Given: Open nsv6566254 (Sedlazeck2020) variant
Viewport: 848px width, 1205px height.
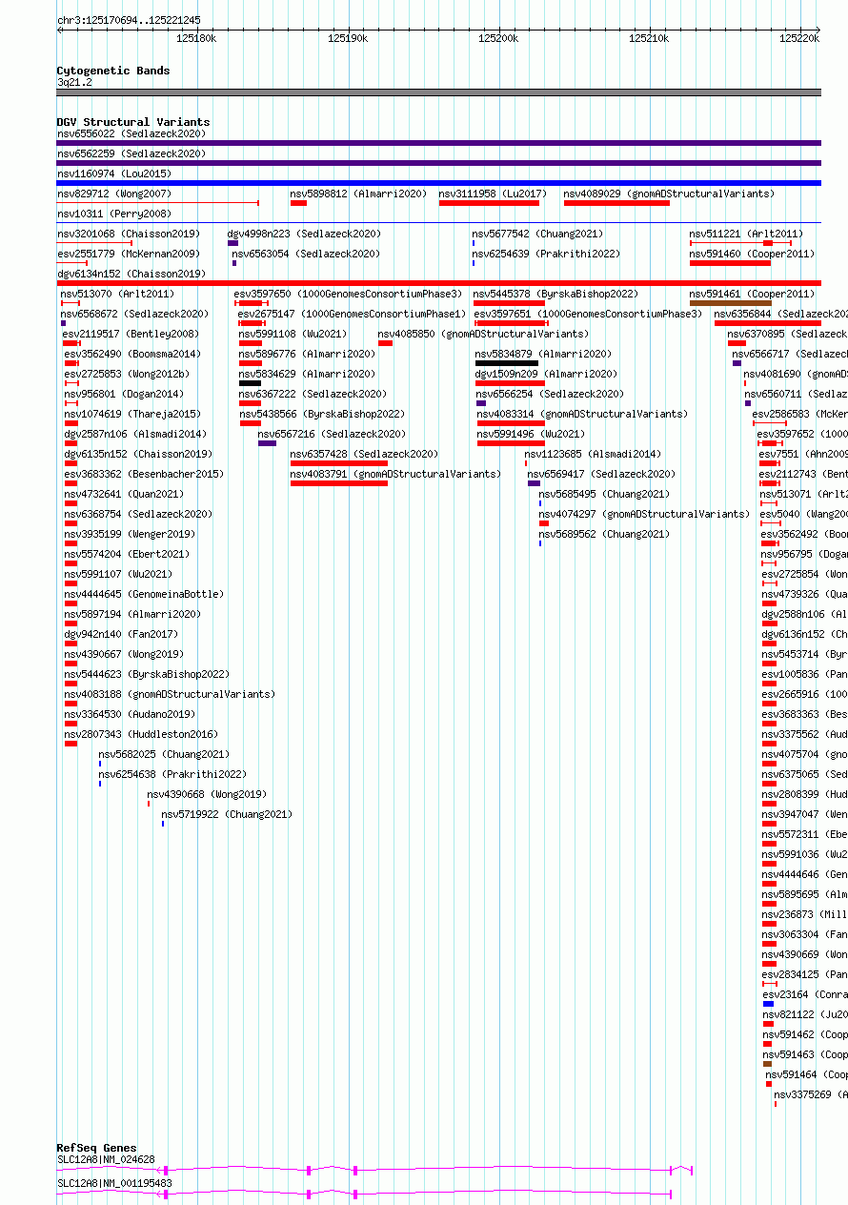Looking at the screenshot, I should pyautogui.click(x=550, y=394).
